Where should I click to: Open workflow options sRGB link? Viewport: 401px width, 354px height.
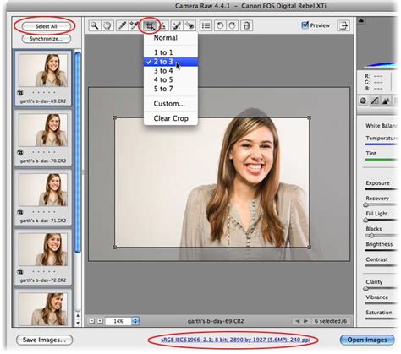point(235,340)
